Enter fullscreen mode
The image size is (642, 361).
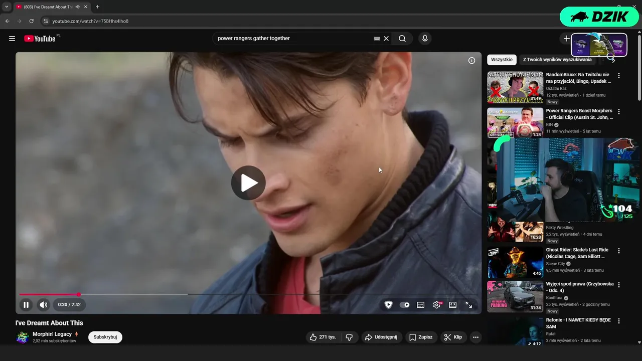[469, 304]
